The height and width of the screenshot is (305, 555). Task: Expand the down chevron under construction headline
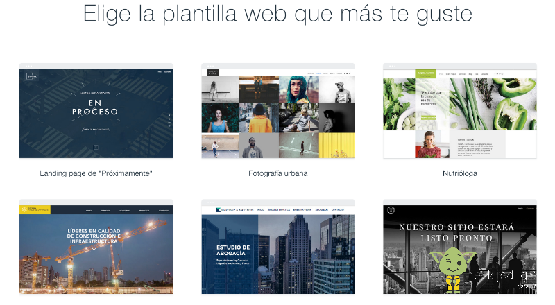[94, 249]
